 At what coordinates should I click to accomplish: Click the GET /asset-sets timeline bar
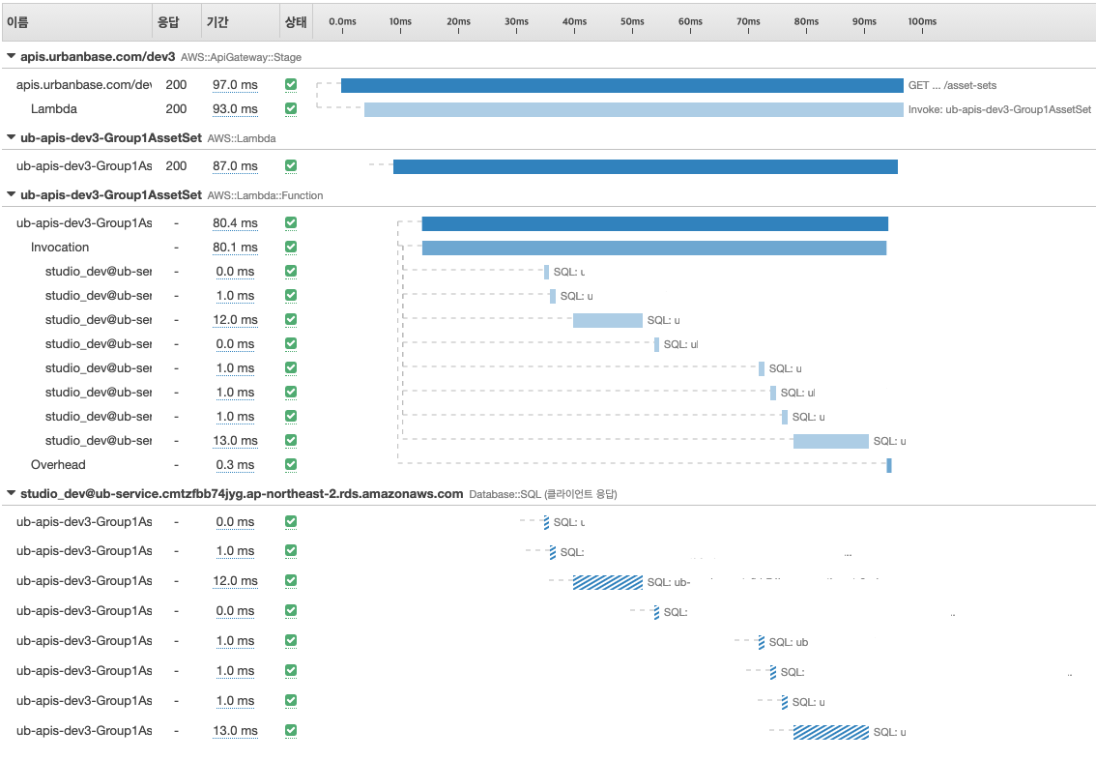pyautogui.click(x=621, y=86)
